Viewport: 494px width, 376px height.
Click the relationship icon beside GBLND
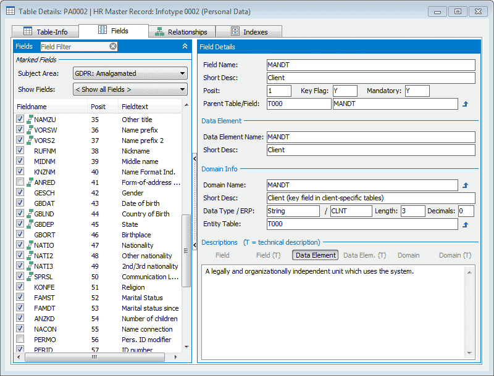tap(30, 213)
